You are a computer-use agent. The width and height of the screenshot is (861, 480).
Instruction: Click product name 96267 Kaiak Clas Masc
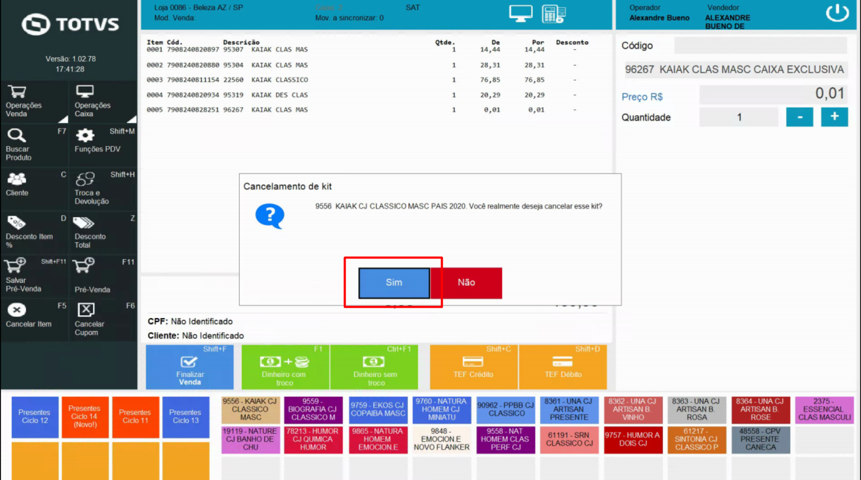(734, 69)
